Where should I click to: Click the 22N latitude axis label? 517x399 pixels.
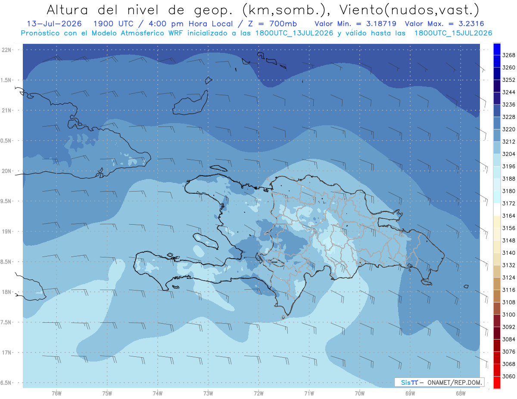[x=6, y=50]
